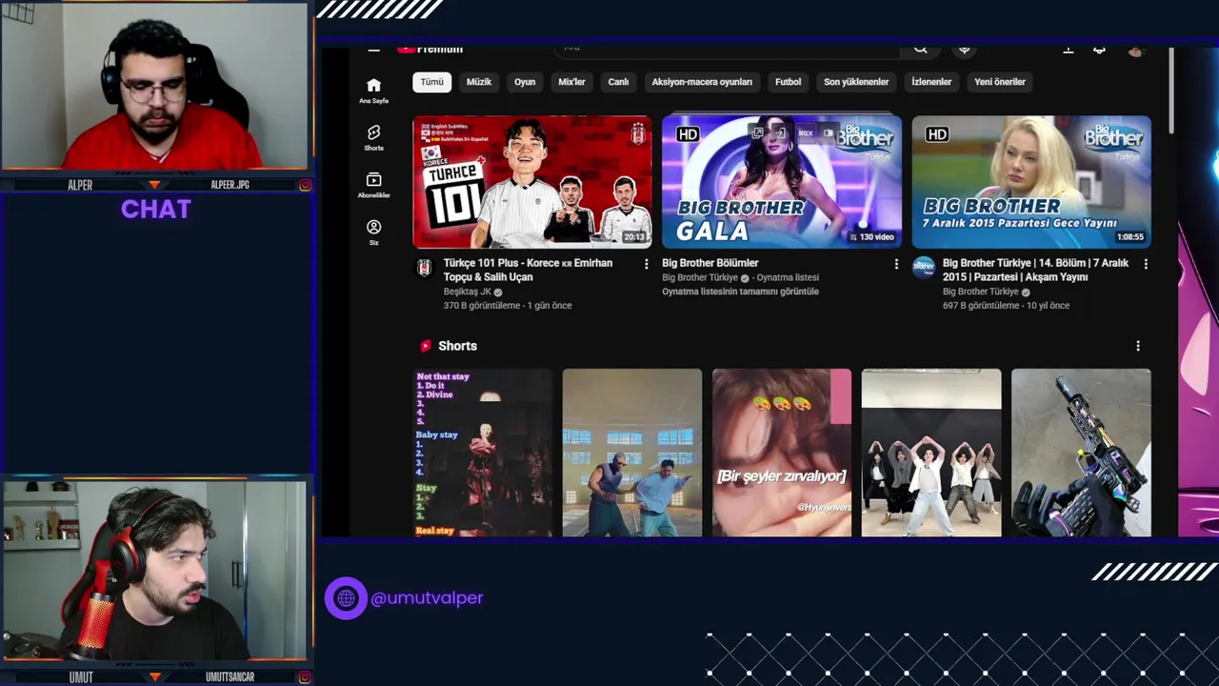The image size is (1219, 686).
Task: Click the @umutvalper handle text
Action: (x=427, y=598)
